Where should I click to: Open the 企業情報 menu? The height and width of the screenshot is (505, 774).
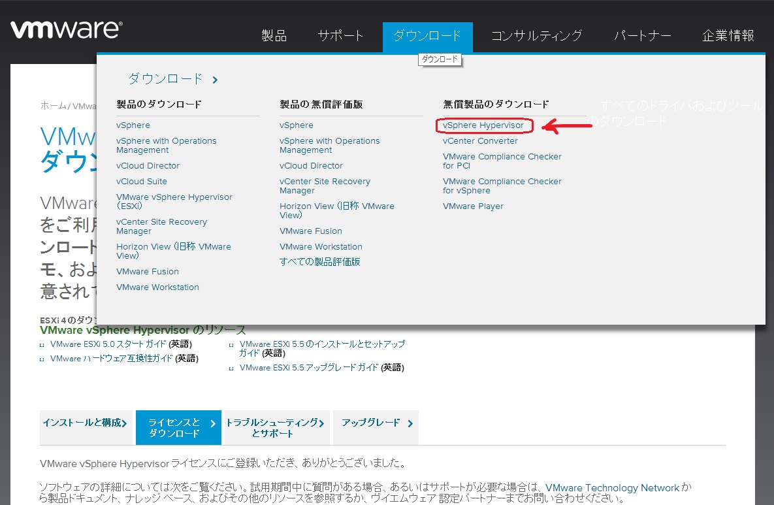coord(728,35)
